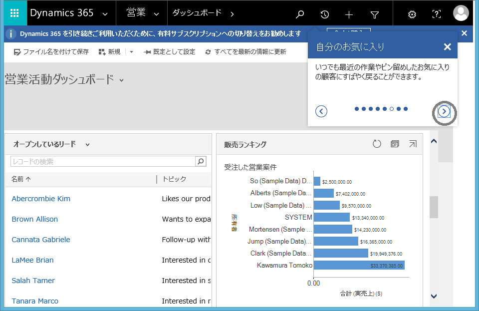Enlarge the 販売ランキング chart
The height and width of the screenshot is (311, 479).
(413, 144)
